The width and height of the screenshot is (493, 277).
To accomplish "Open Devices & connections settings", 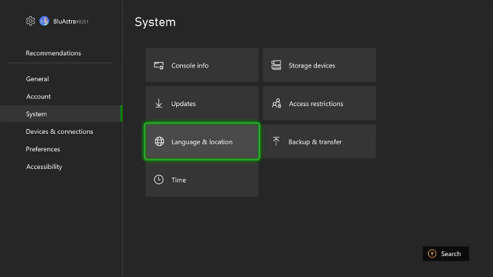I will (x=60, y=132).
